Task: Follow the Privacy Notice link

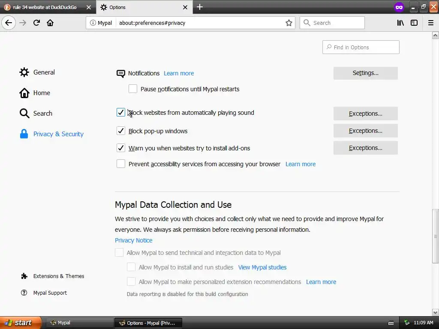Action: click(133, 240)
